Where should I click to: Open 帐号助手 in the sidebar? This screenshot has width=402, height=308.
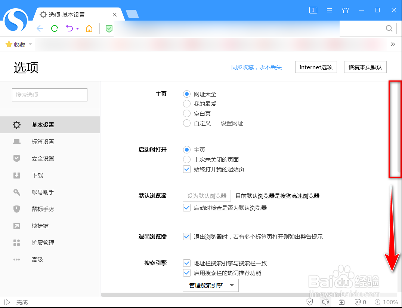[50, 192]
